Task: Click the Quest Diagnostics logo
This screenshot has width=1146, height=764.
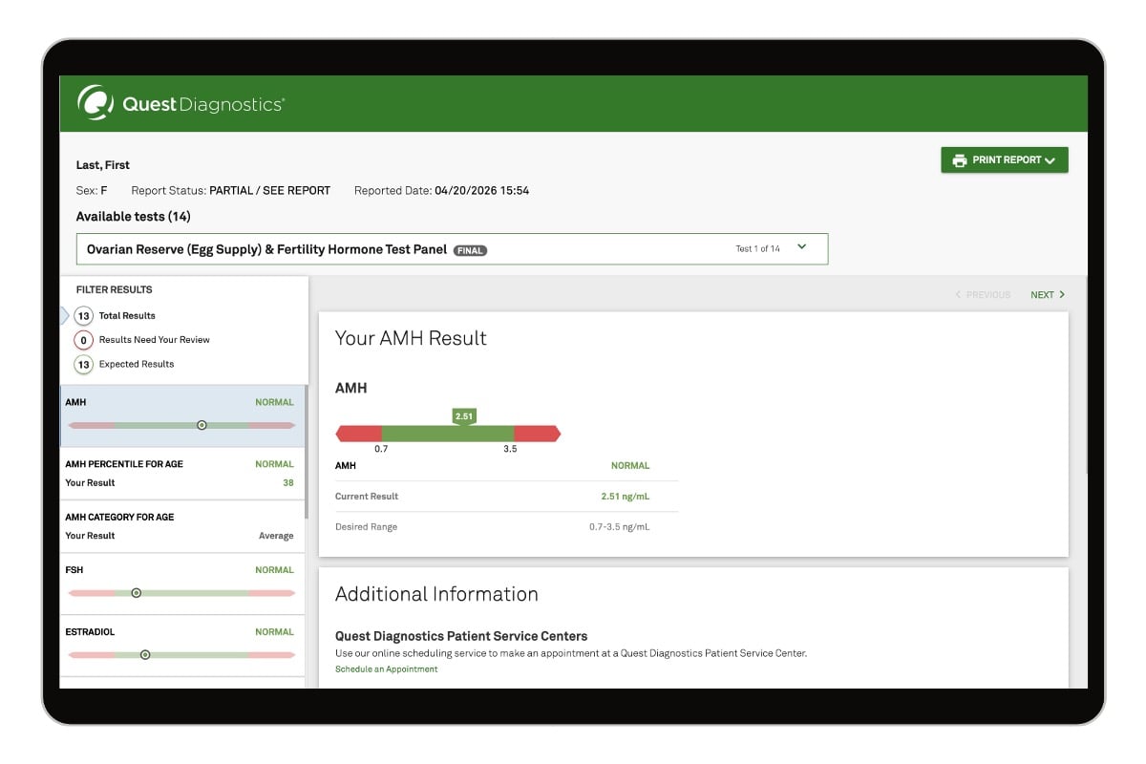Action: pos(180,104)
